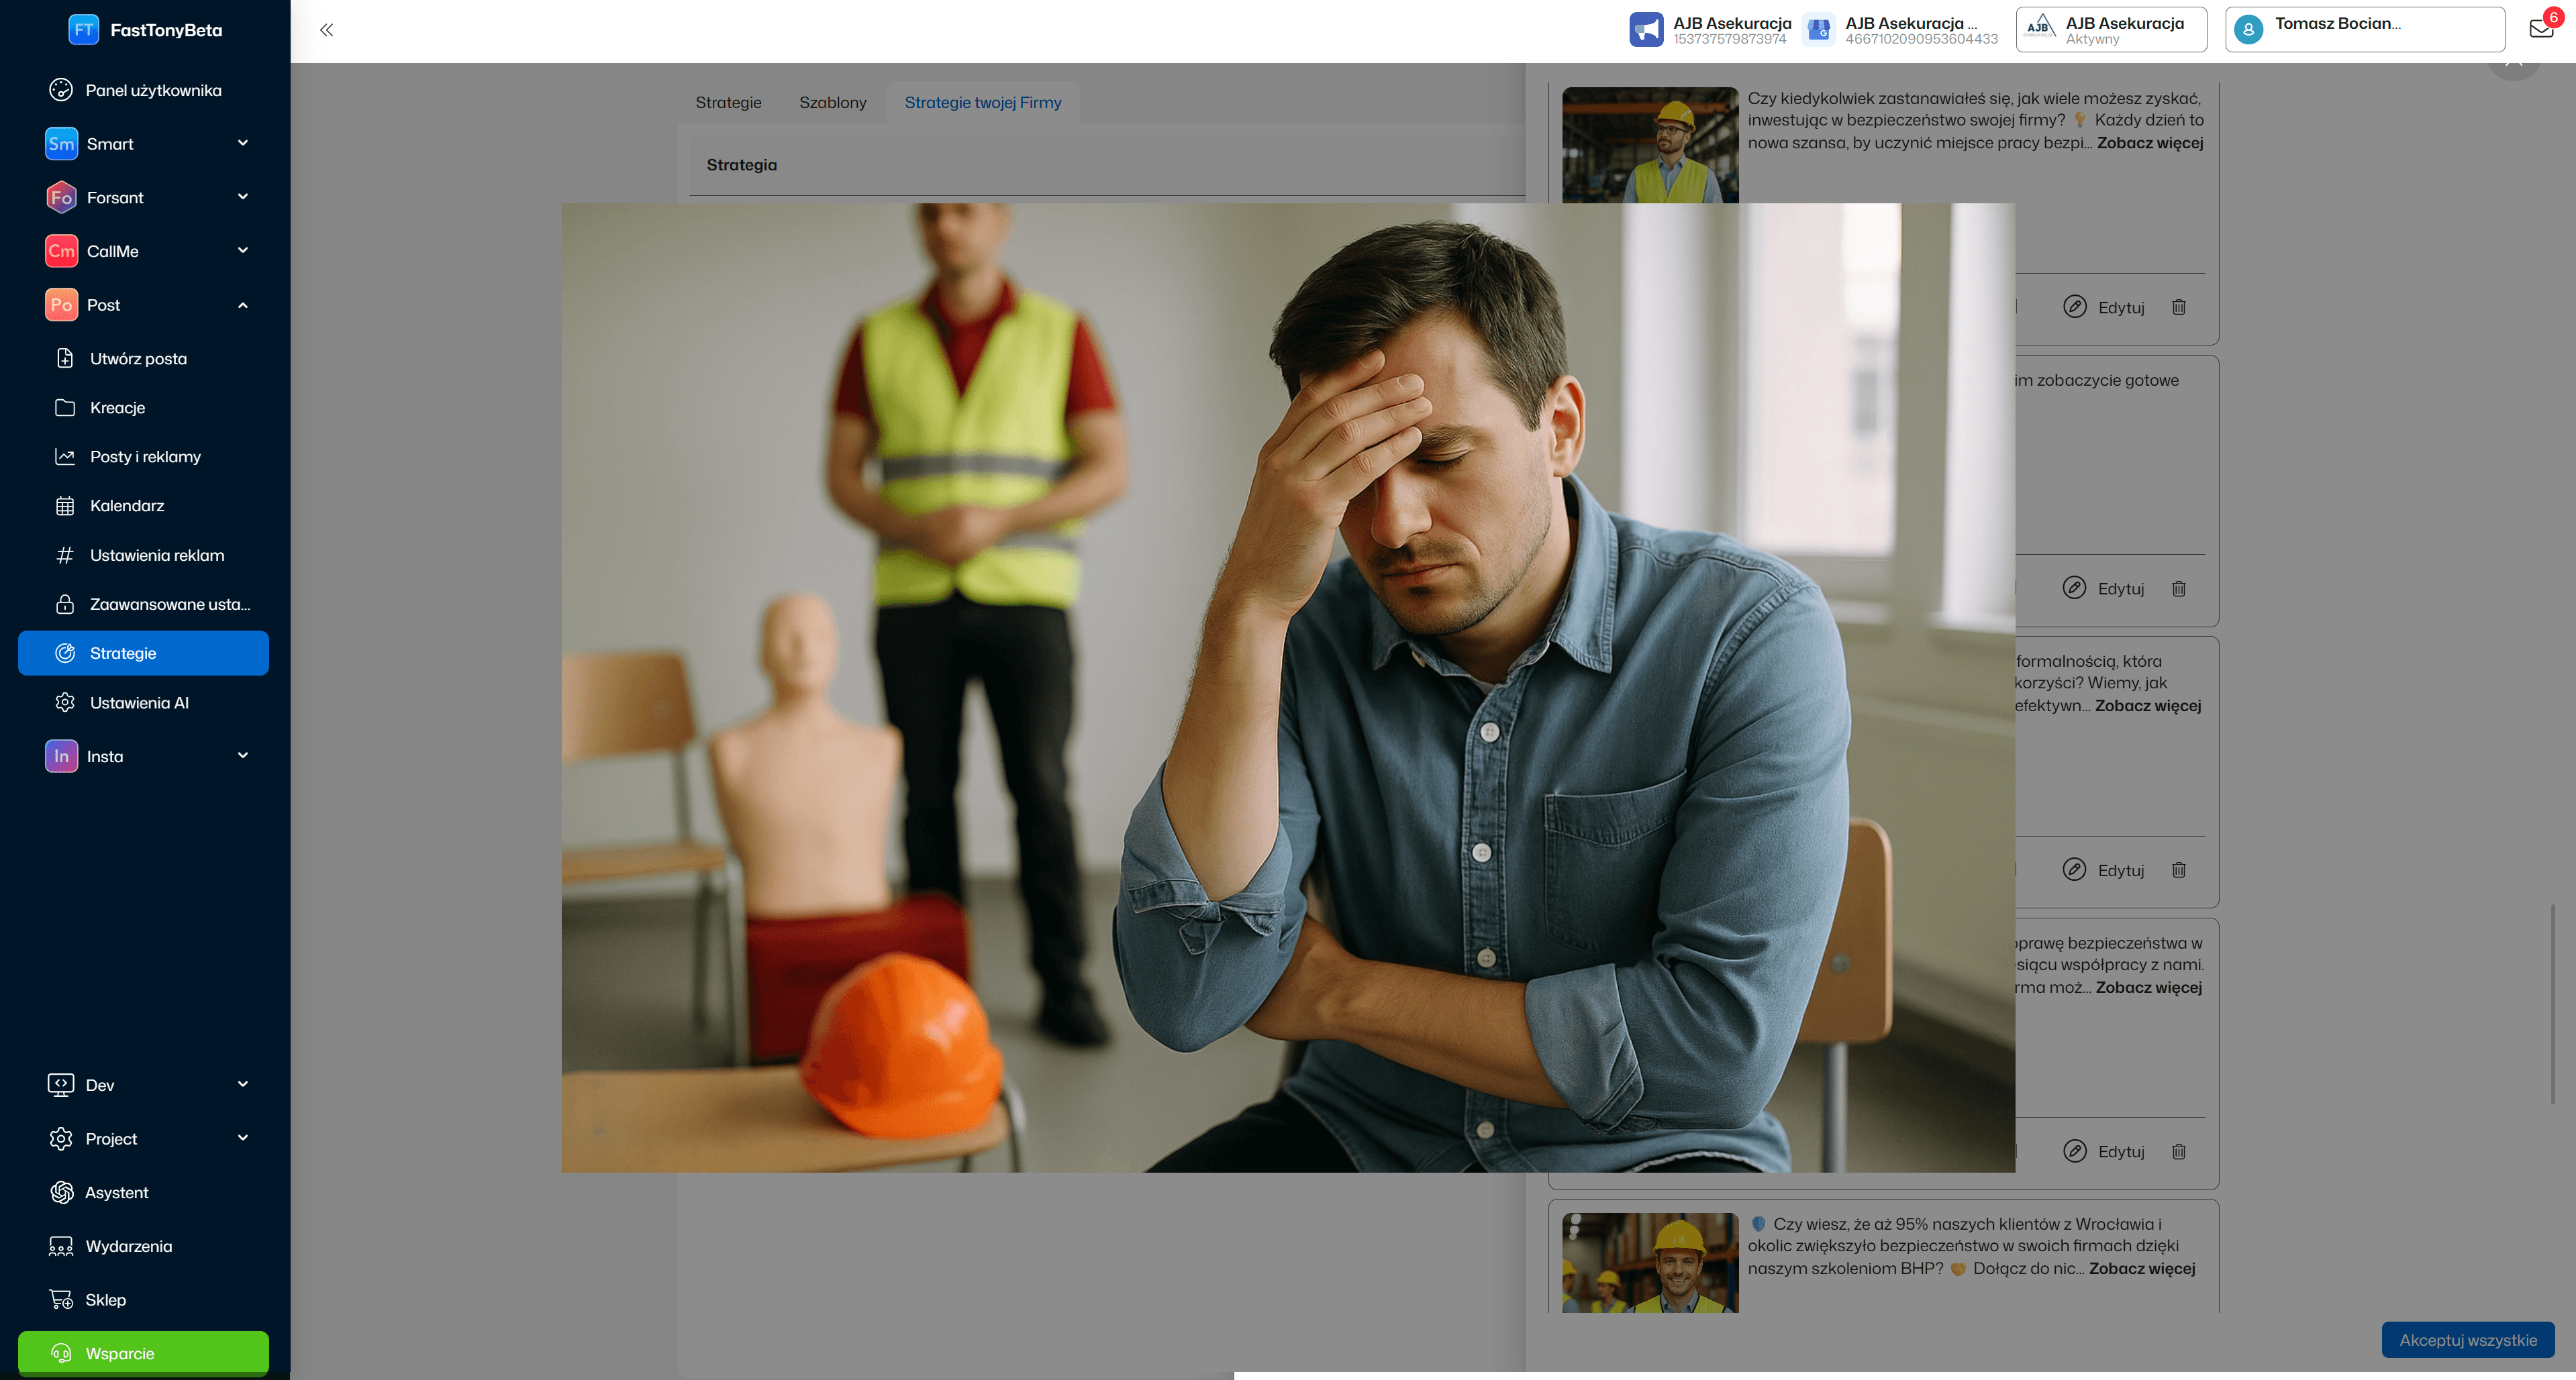Click the Insta 'In' app icon

[x=62, y=757]
